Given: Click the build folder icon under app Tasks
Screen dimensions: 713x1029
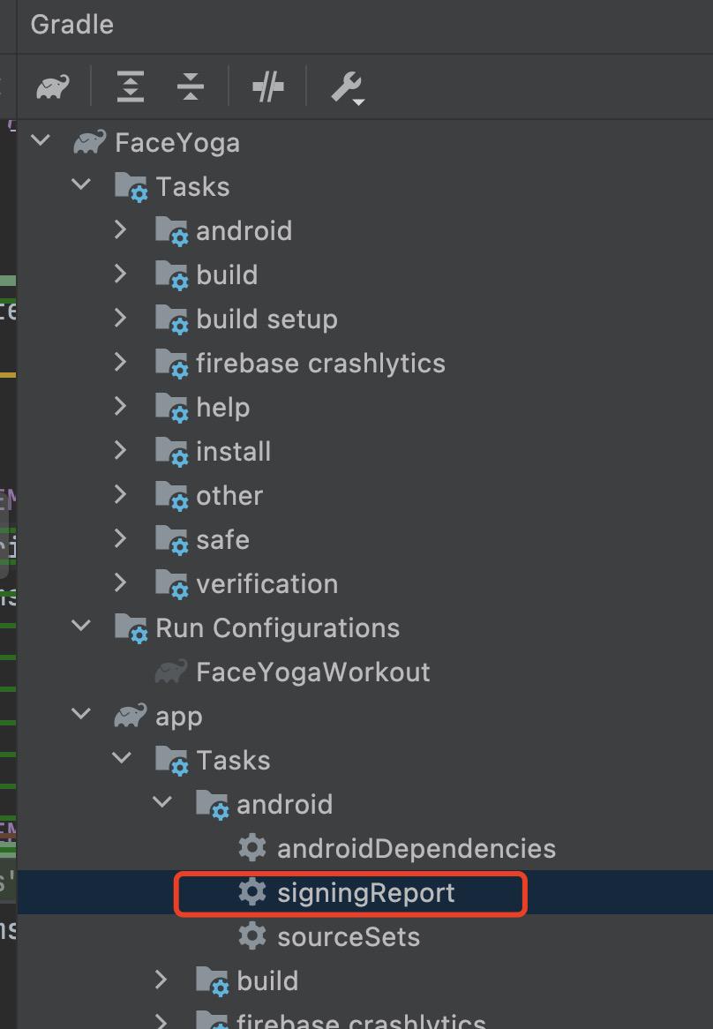Looking at the screenshot, I should click(x=213, y=981).
